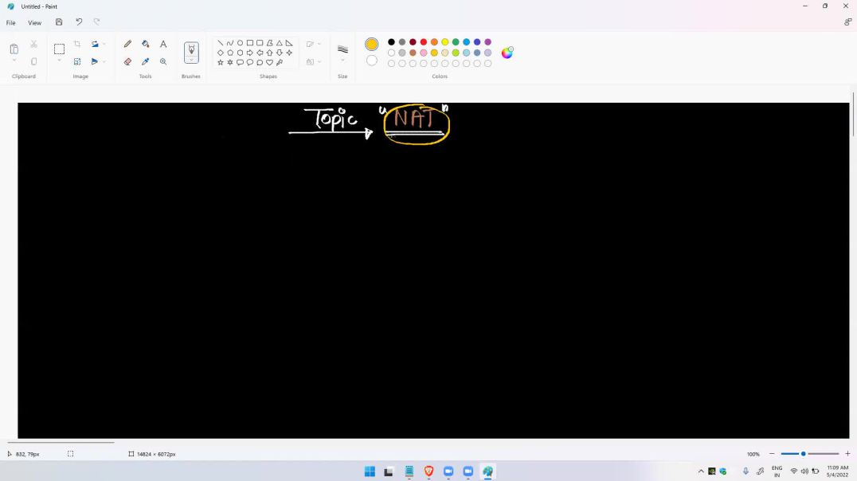This screenshot has width=857, height=481.
Task: Click the Brushes tool icon
Action: coord(191,49)
